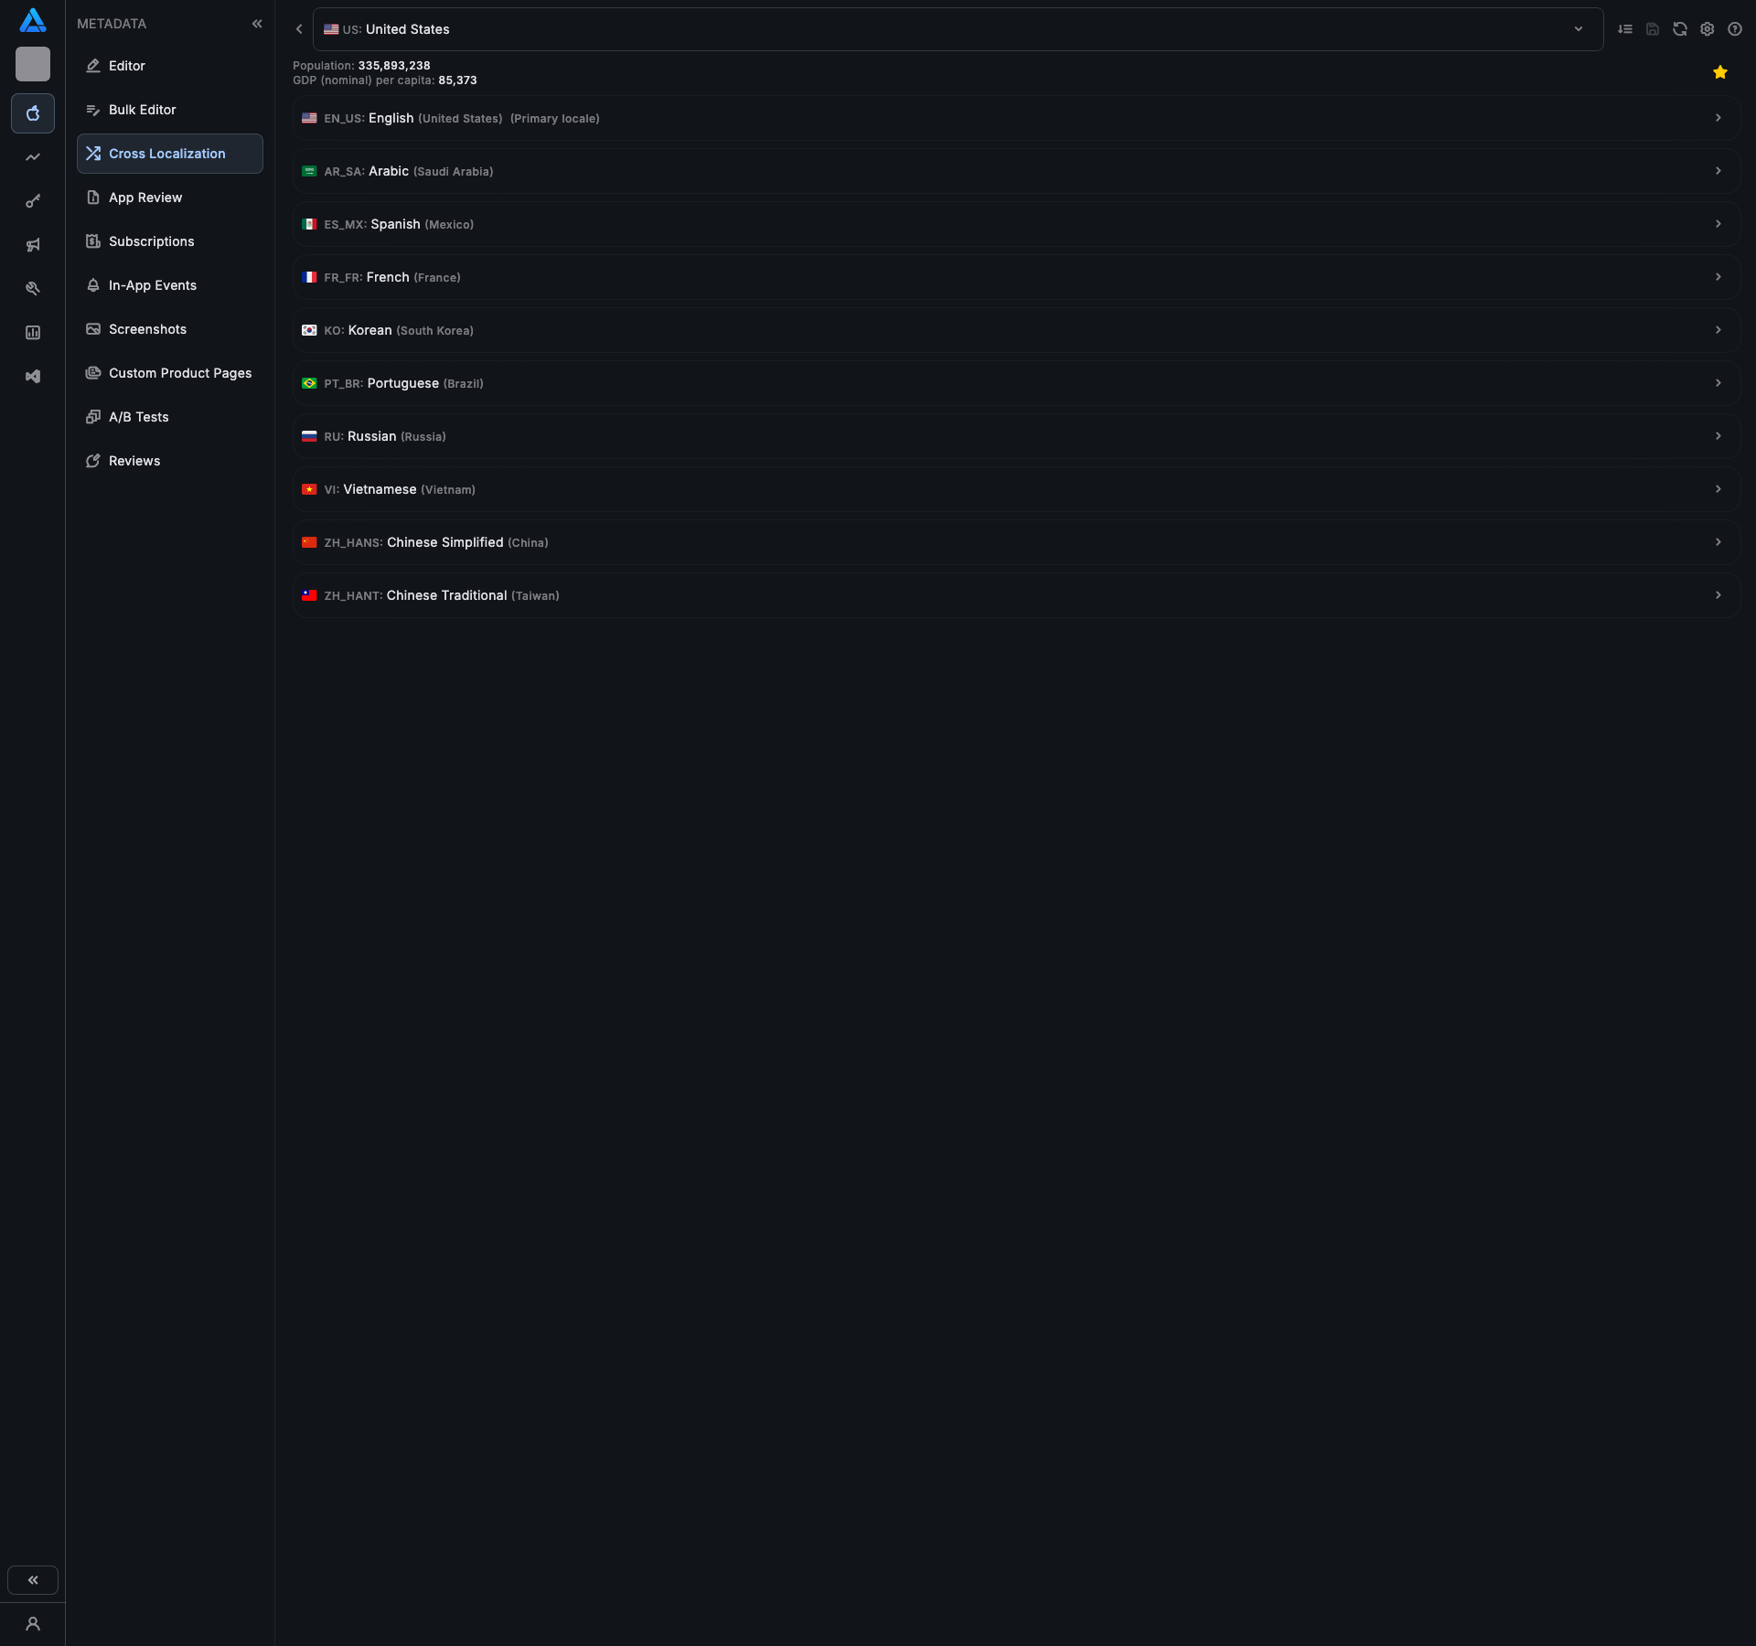Viewport: 1756px width, 1646px height.
Task: Go to Custom Product Pages
Action: coord(179,373)
